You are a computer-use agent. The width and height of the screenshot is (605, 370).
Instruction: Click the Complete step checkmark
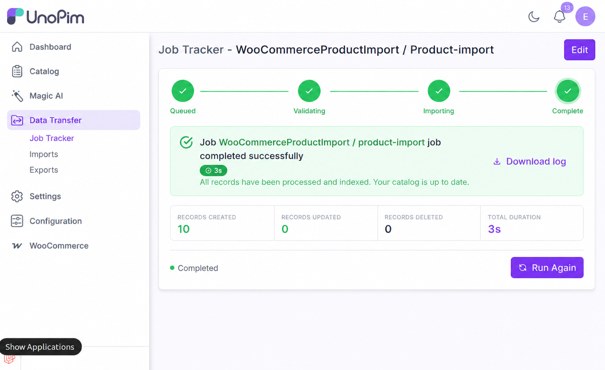[x=568, y=91]
